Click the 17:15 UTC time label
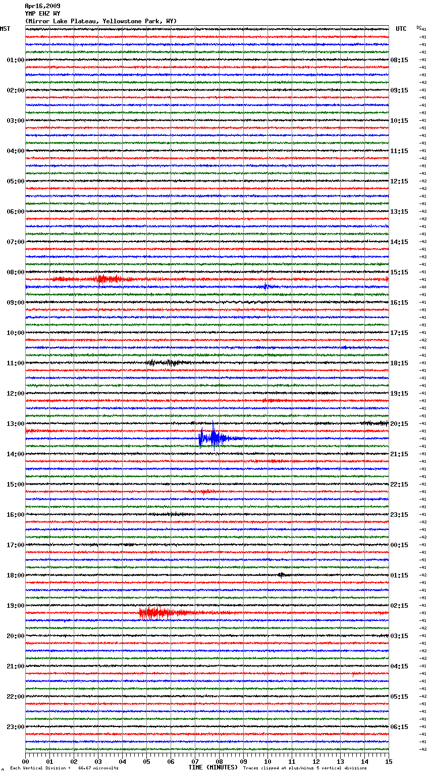The image size is (429, 775). coord(399,333)
